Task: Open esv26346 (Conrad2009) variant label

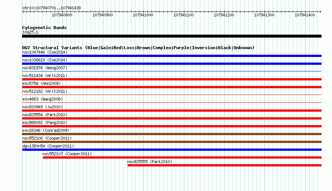Action: [x=46, y=130]
